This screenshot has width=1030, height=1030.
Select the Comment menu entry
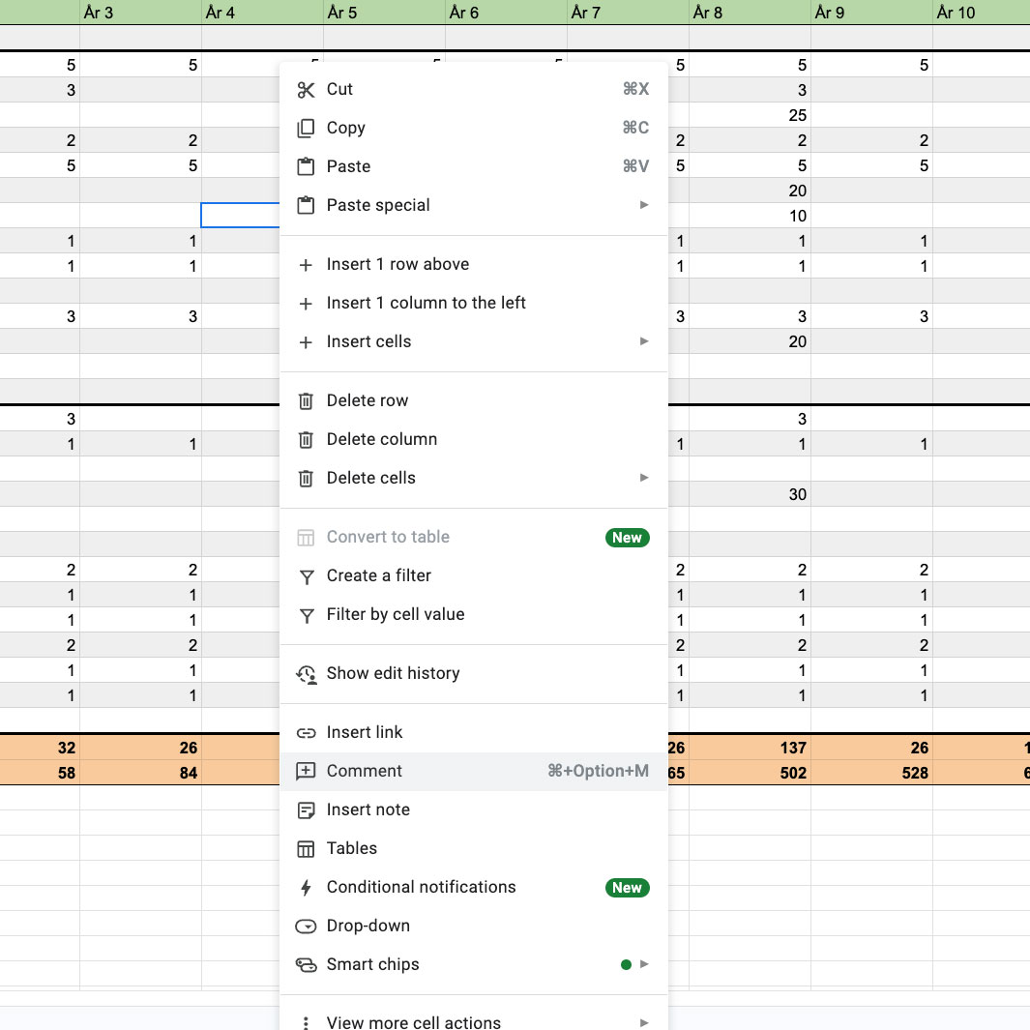364,771
